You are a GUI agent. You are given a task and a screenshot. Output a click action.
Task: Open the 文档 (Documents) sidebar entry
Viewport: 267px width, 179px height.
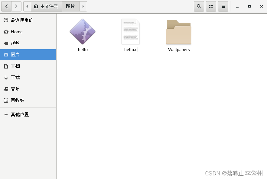[17, 66]
